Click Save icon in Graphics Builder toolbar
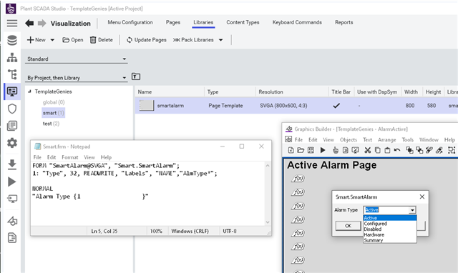 [311, 150]
